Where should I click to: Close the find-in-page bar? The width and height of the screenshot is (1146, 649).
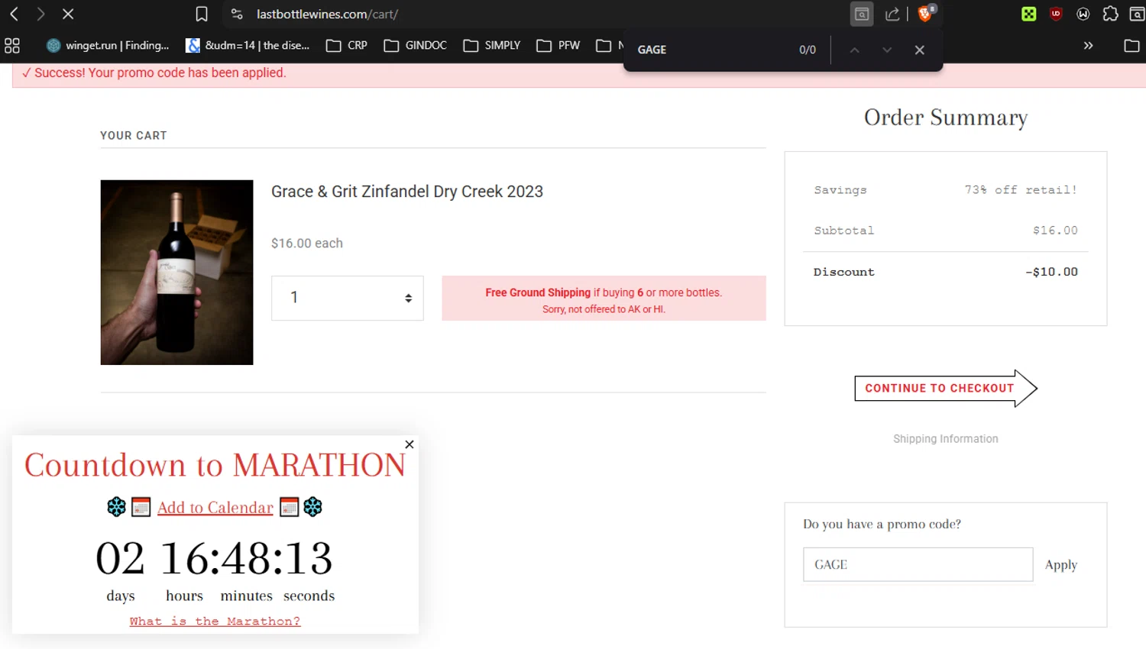click(x=920, y=50)
